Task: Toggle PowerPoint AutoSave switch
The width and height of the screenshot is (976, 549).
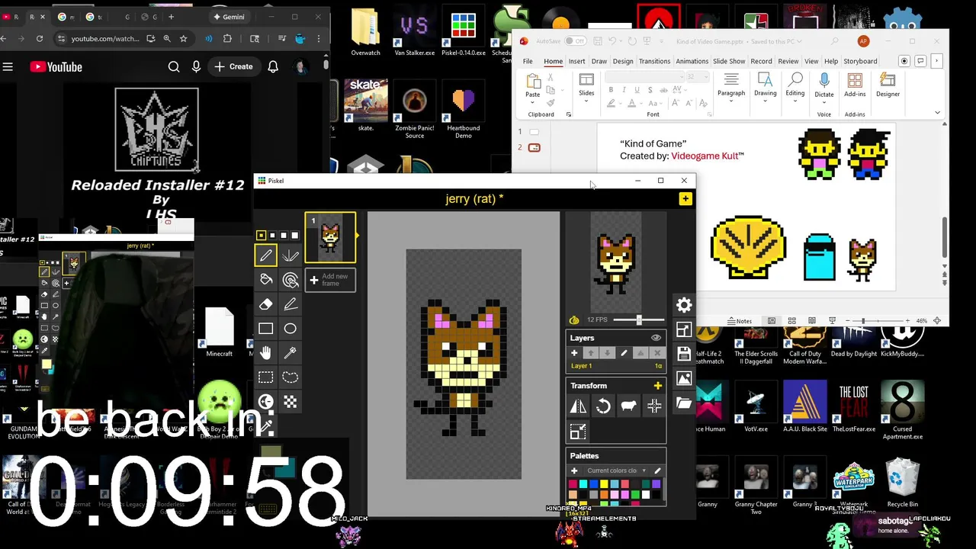Action: tap(575, 41)
